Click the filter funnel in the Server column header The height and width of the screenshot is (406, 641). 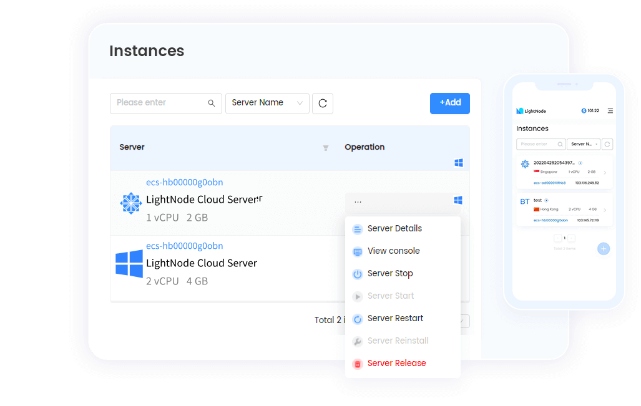point(326,148)
